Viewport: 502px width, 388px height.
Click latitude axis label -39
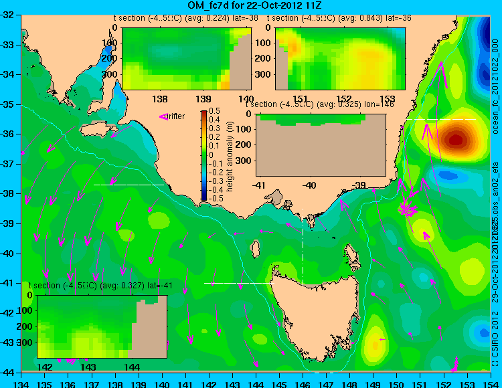[7, 223]
